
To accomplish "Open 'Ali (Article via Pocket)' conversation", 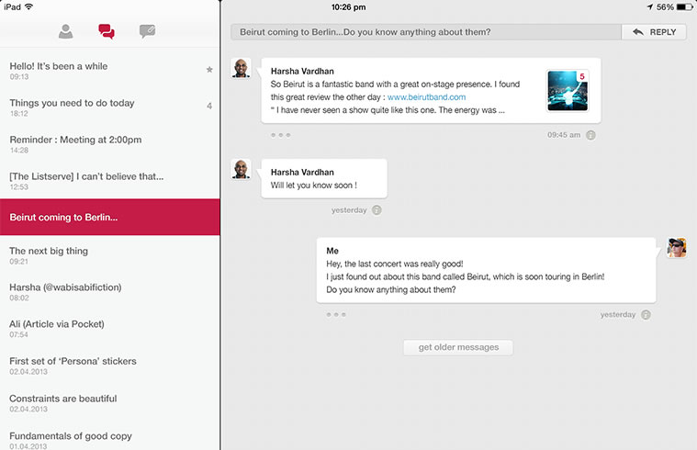I will pos(110,329).
